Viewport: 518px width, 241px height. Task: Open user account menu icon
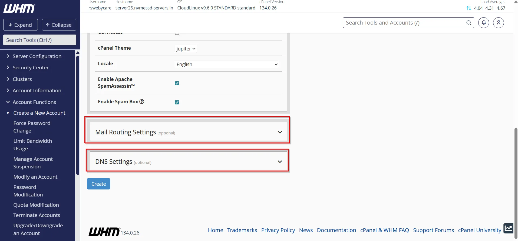coord(499,23)
